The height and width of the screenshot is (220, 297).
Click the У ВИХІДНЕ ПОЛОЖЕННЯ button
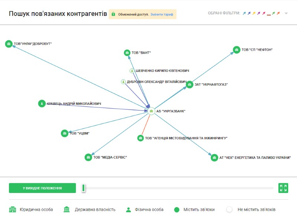(42, 188)
